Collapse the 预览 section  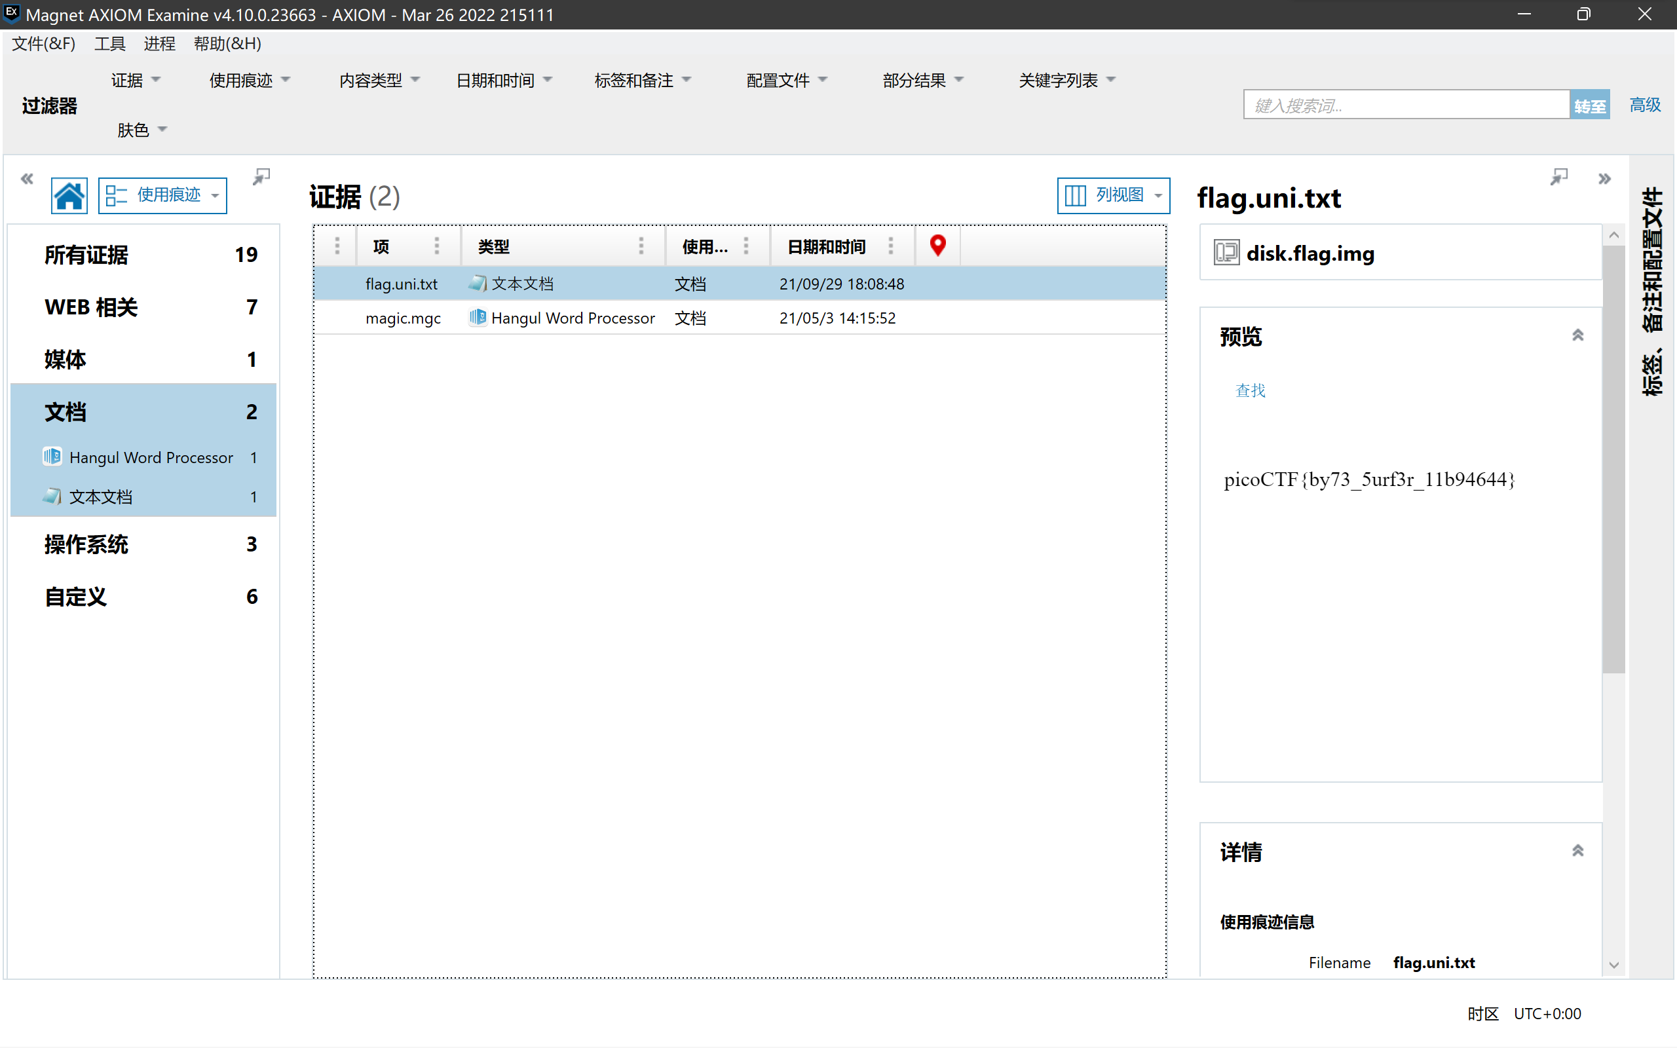(x=1578, y=335)
